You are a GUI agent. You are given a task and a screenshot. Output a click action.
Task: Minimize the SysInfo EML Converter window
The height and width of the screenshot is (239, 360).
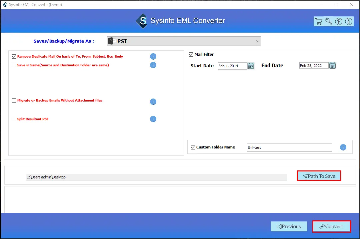[321, 5]
